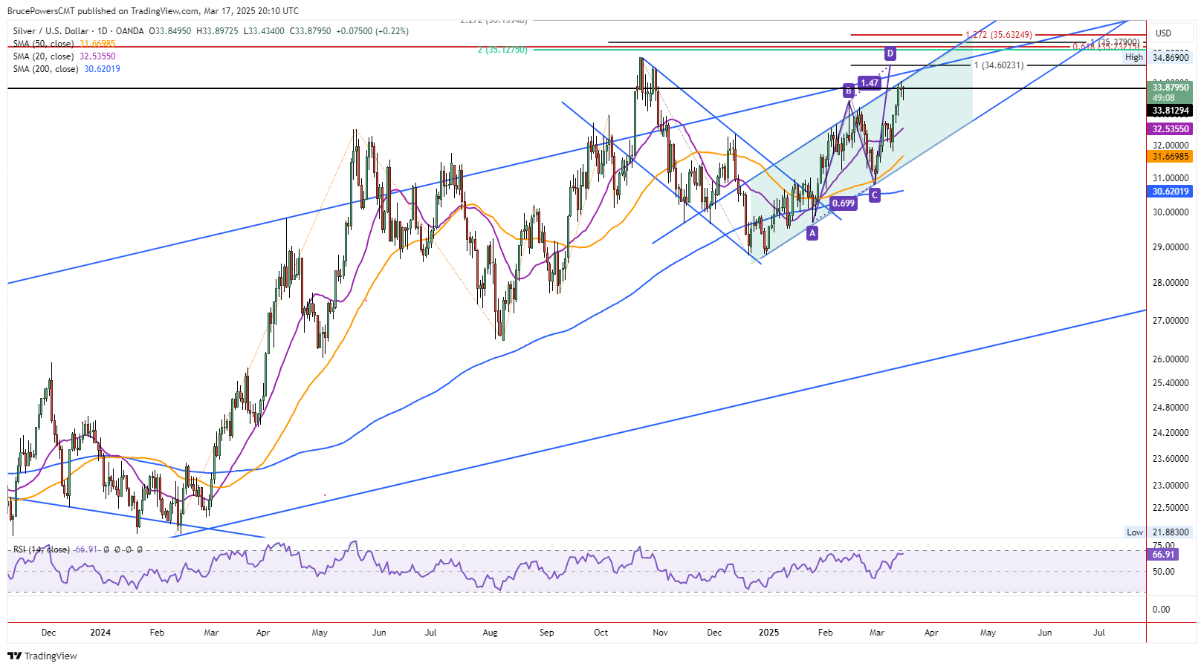Viewport: 1204px width, 669px height.
Task: Click the open value O33.84950
Action: point(170,31)
